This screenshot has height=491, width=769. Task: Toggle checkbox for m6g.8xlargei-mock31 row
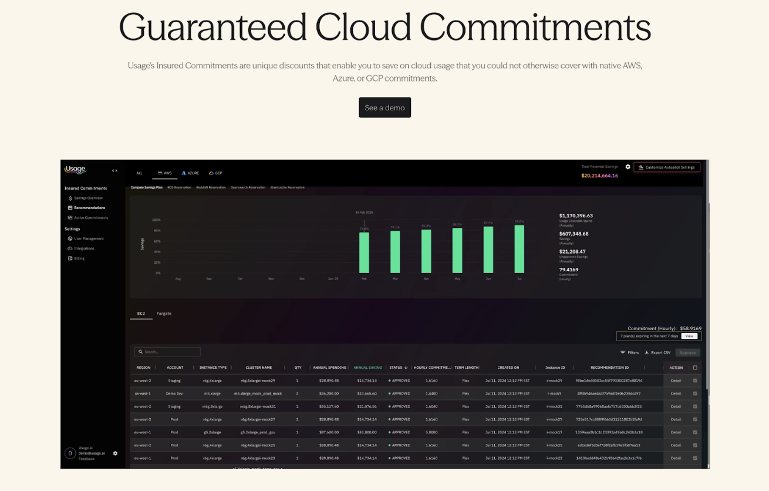point(695,406)
